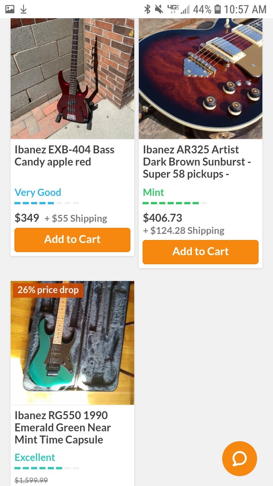View the red bass guitar photo
This screenshot has width=273, height=486.
coord(72,79)
